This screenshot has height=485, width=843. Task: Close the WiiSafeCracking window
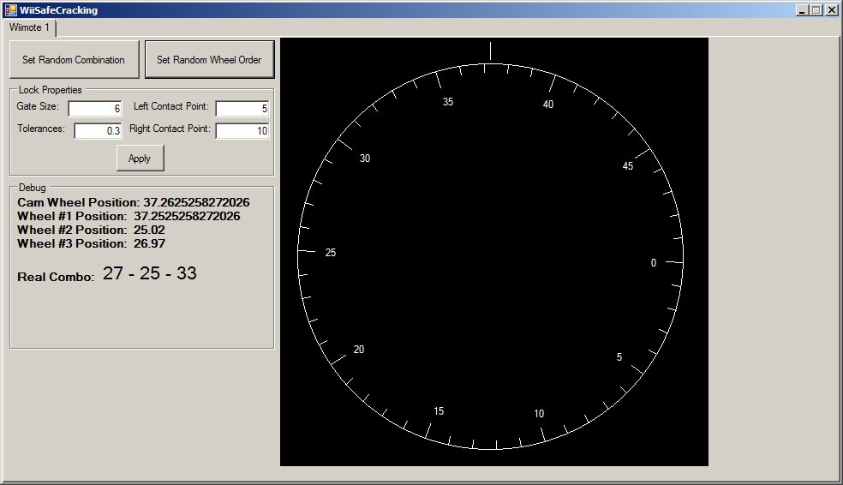pos(831,10)
